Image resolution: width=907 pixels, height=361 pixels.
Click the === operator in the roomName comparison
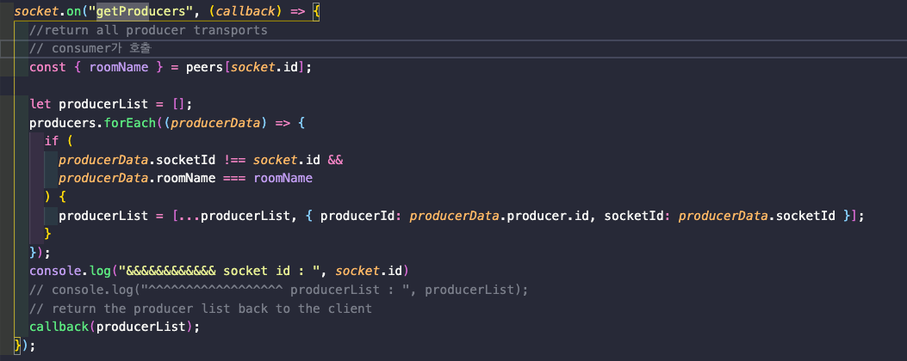(234, 178)
